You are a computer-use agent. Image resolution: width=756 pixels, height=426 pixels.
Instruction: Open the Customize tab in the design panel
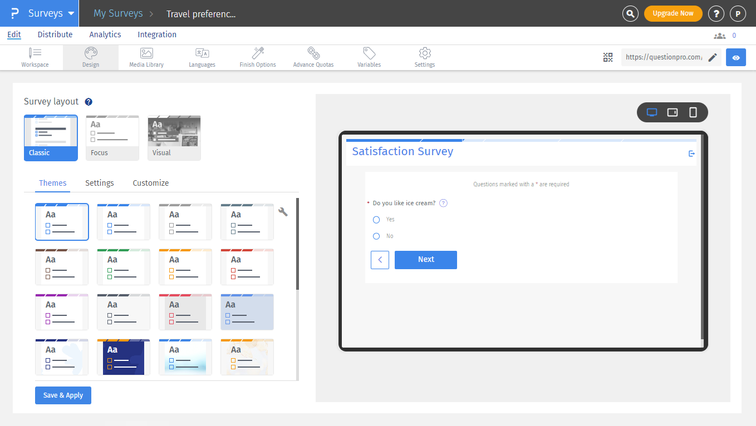[150, 183]
